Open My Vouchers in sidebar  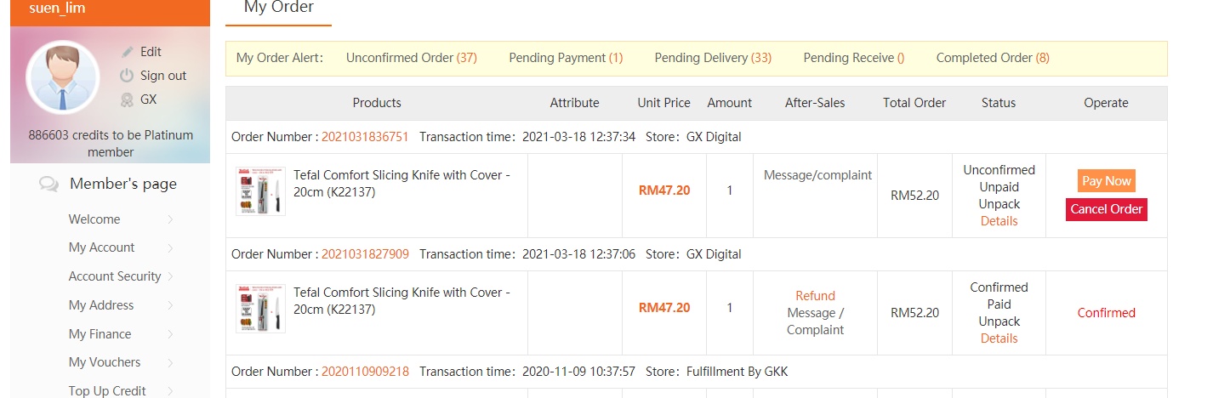click(105, 362)
